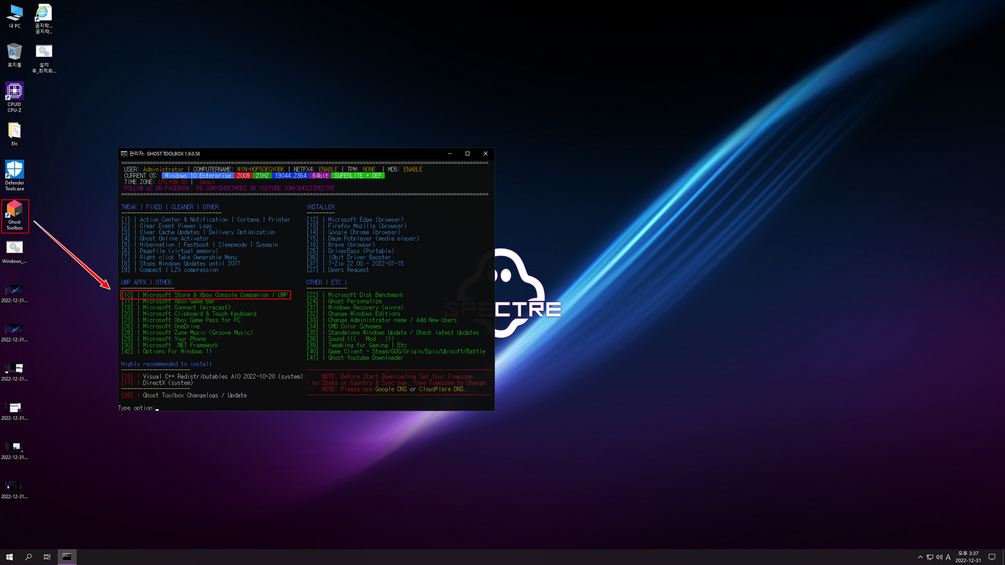Click option [15] Daum Potplayer
The width and height of the screenshot is (1005, 565).
[x=363, y=238]
